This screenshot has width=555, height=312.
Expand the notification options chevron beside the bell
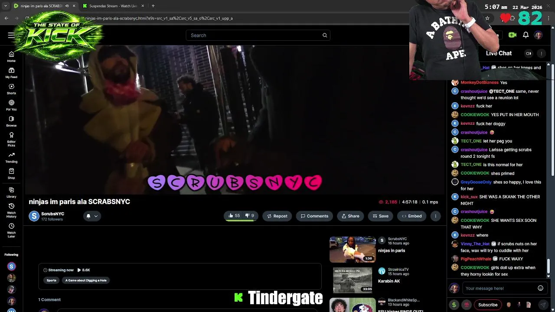click(96, 216)
